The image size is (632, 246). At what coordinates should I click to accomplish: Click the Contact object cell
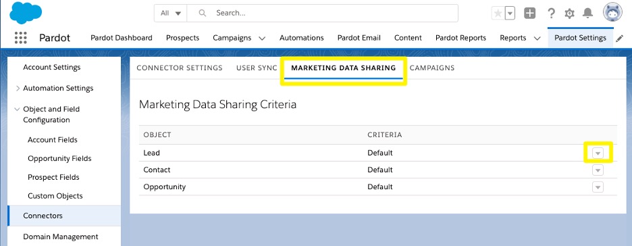tap(157, 170)
